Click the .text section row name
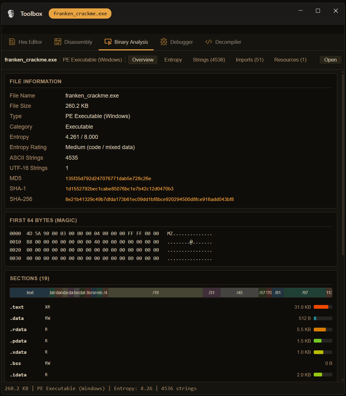 point(17,307)
